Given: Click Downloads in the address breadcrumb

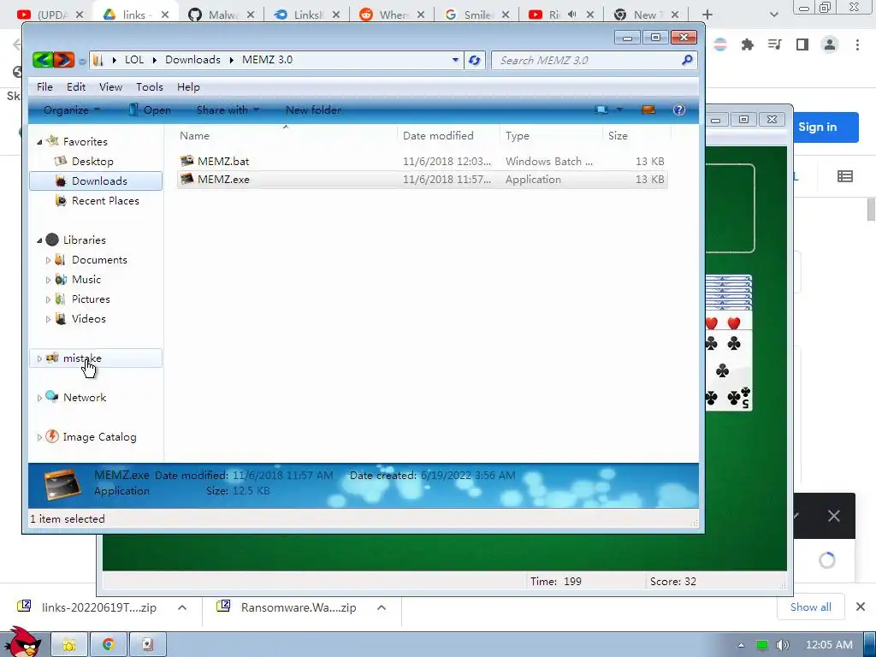Looking at the screenshot, I should coord(192,60).
